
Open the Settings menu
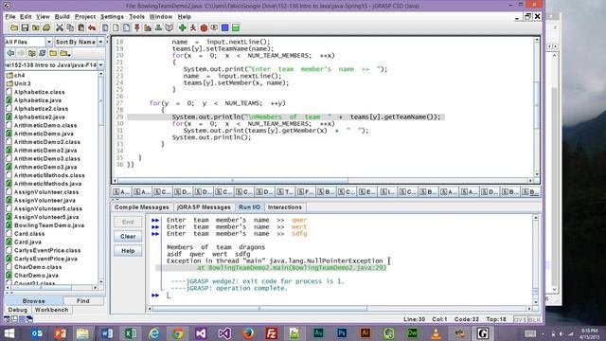click(x=112, y=17)
